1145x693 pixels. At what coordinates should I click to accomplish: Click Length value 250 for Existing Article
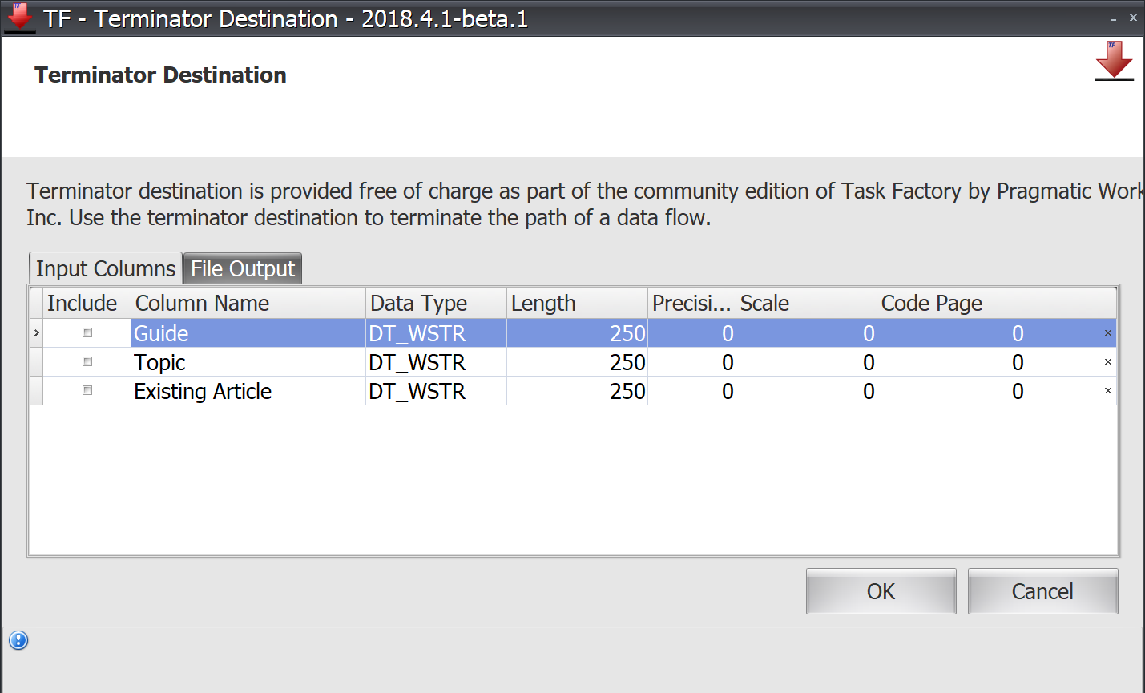pos(577,391)
